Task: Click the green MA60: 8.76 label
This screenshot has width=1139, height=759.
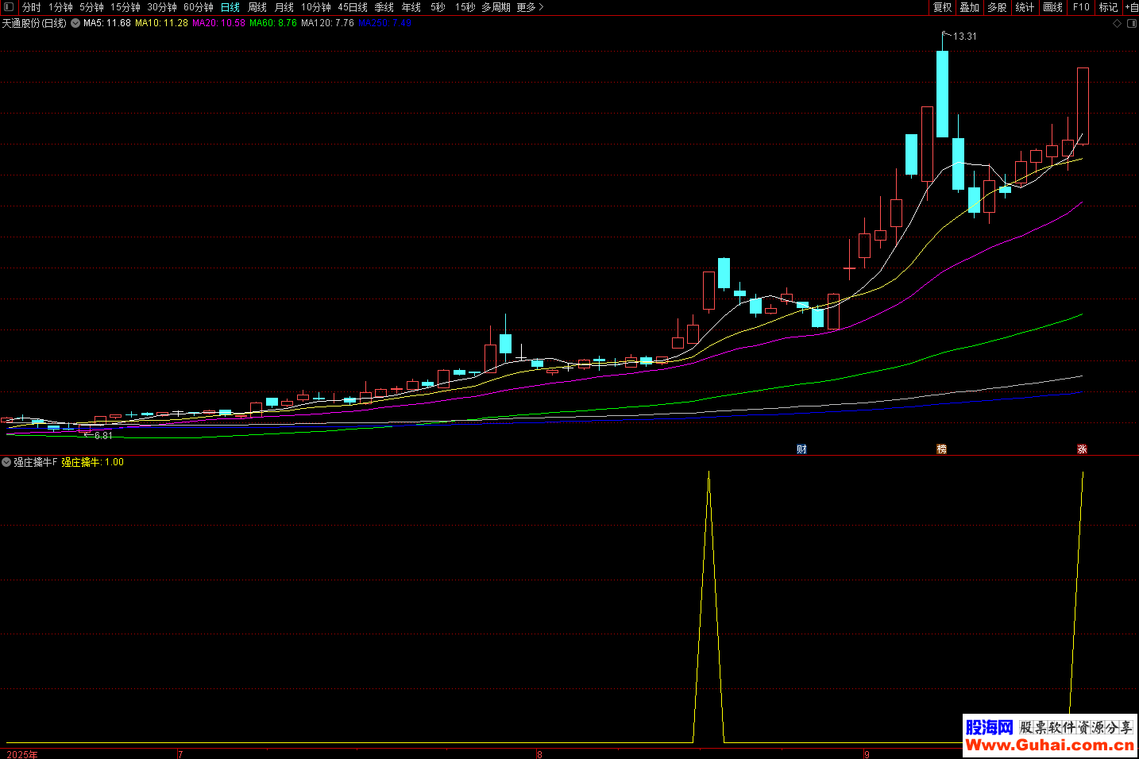Action: tap(273, 24)
